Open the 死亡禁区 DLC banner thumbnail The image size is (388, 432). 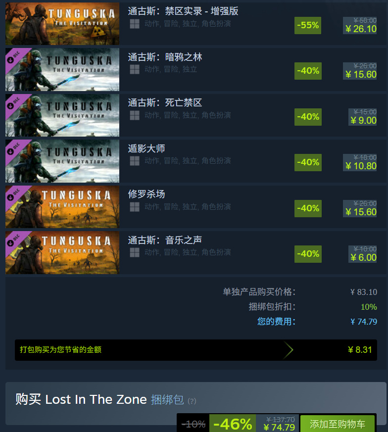(62, 115)
